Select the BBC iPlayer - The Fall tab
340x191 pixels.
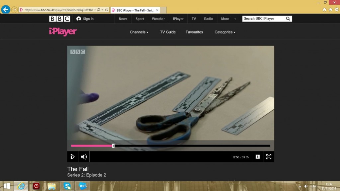tap(135, 10)
